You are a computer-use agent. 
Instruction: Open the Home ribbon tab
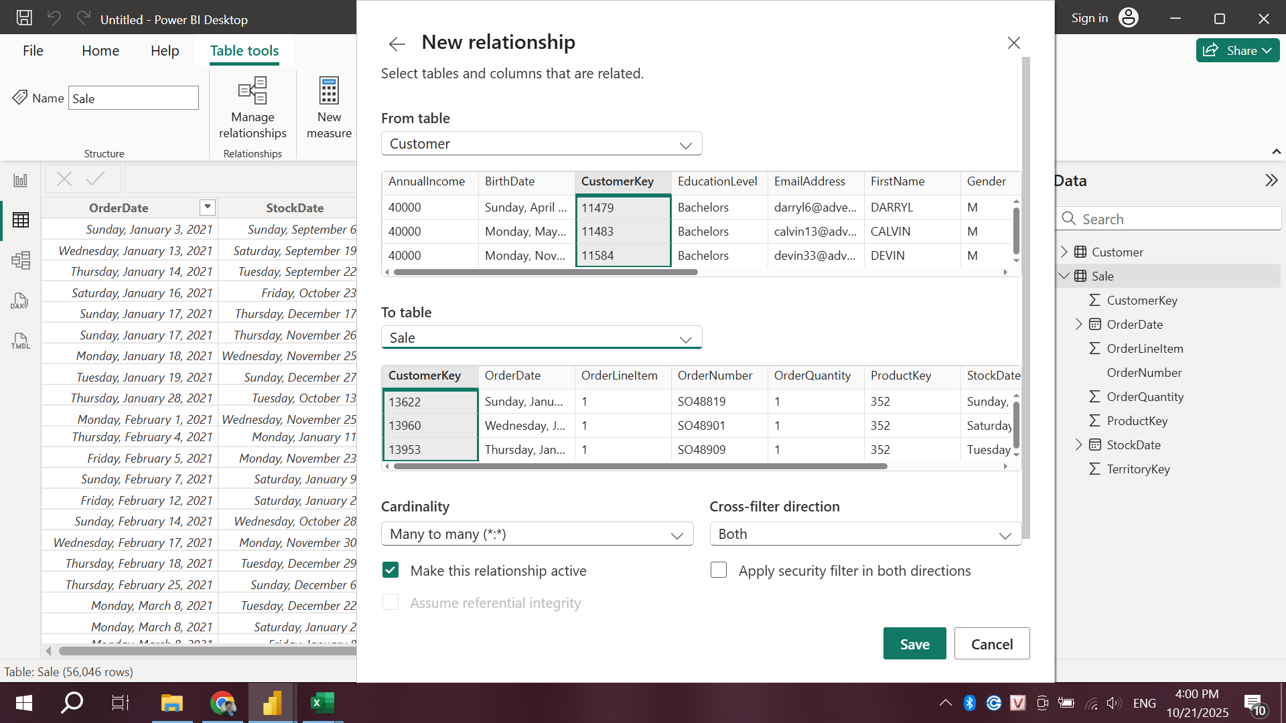point(100,51)
